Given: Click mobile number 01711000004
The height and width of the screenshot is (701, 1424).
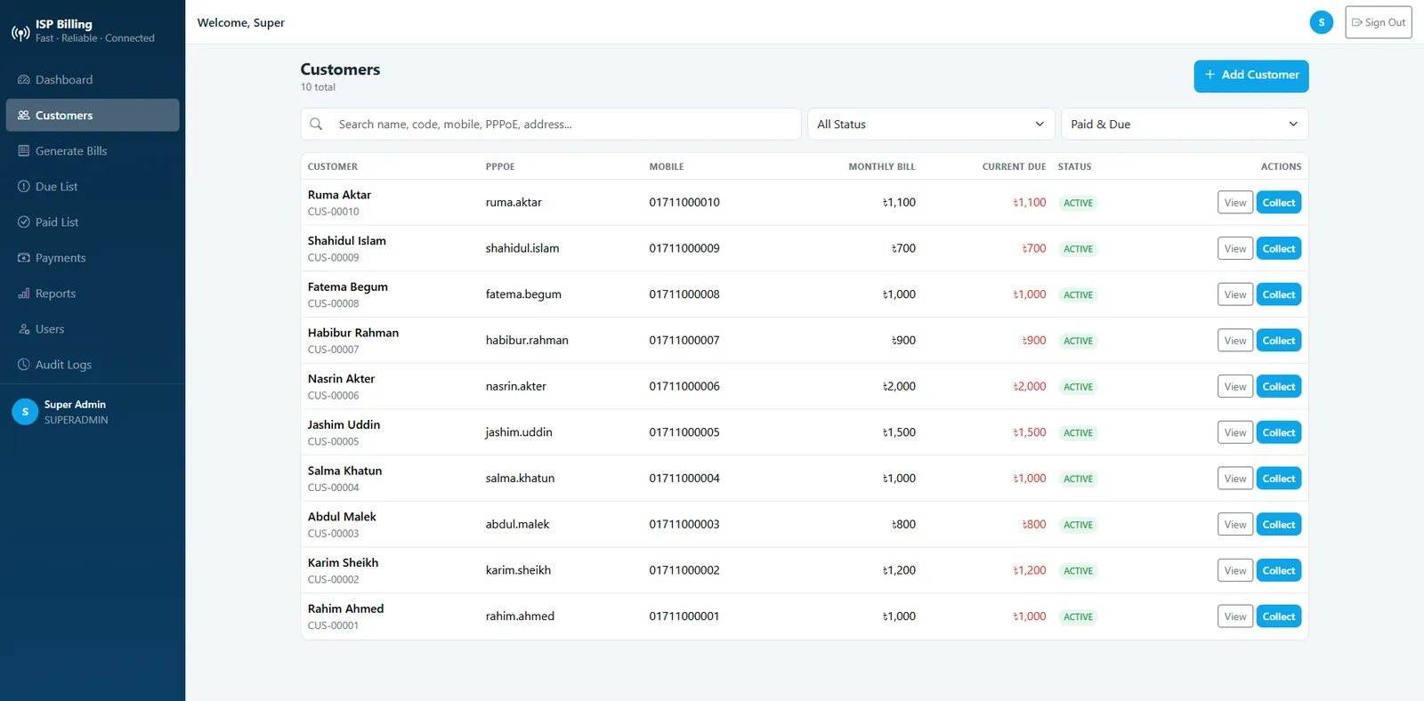Looking at the screenshot, I should [684, 478].
